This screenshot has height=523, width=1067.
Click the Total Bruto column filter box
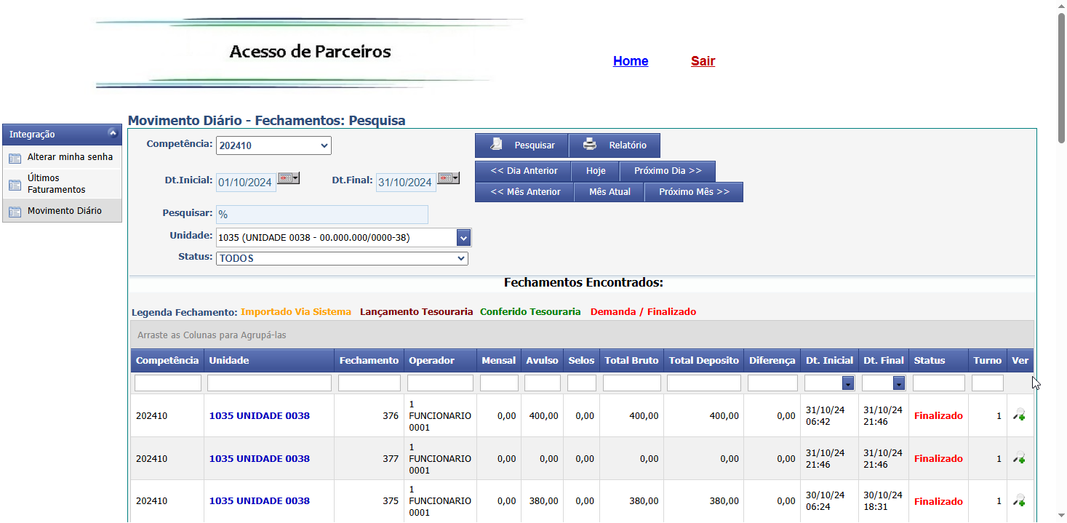pyautogui.click(x=632, y=383)
